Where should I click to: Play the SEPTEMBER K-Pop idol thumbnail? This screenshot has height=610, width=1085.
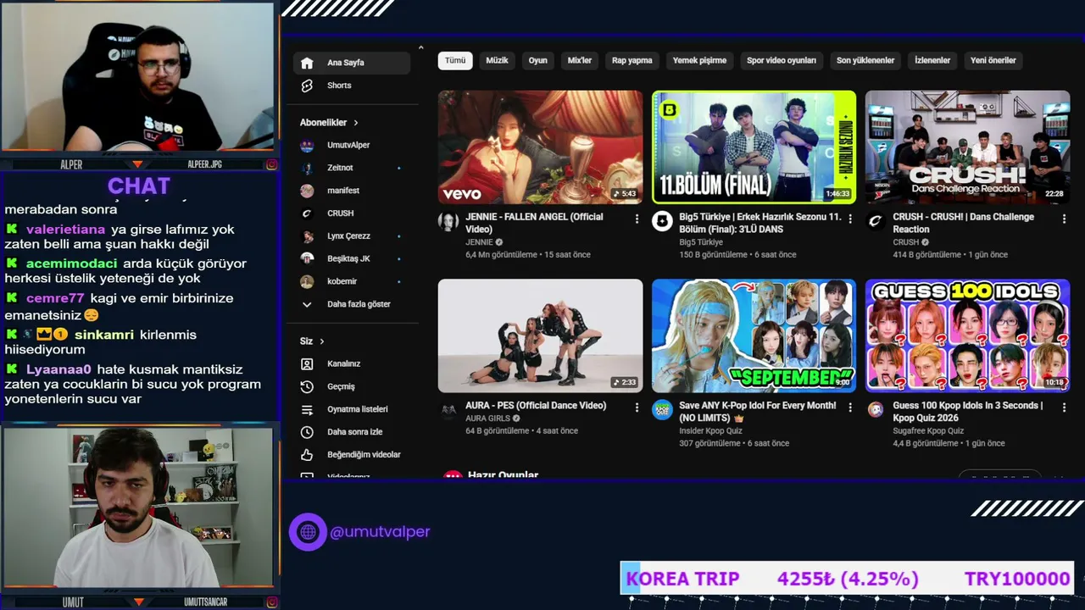click(x=754, y=335)
